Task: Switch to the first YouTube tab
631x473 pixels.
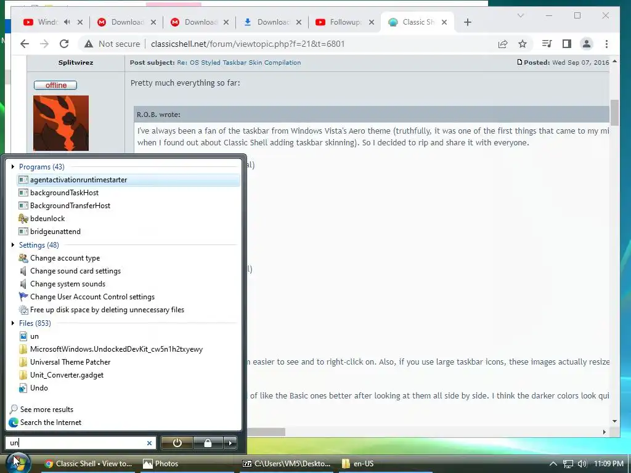Action: click(x=53, y=22)
